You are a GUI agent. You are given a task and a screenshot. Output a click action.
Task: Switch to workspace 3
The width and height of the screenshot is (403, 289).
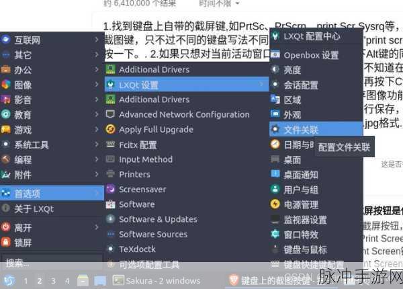tap(53, 281)
